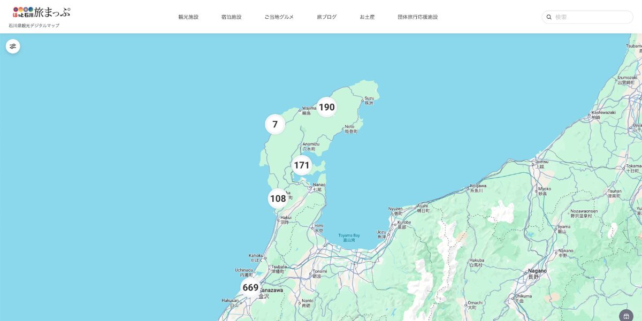The width and height of the screenshot is (642, 321).
Task: Click the 108 map cluster marker
Action: point(278,198)
